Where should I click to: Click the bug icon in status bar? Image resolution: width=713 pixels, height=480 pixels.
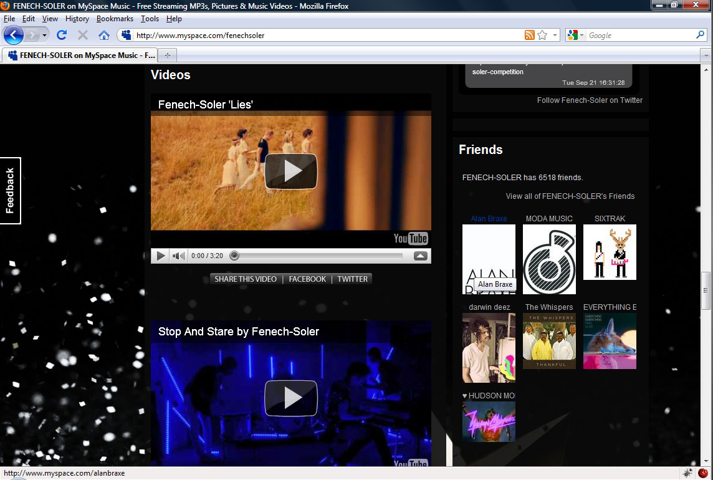pyautogui.click(x=687, y=473)
